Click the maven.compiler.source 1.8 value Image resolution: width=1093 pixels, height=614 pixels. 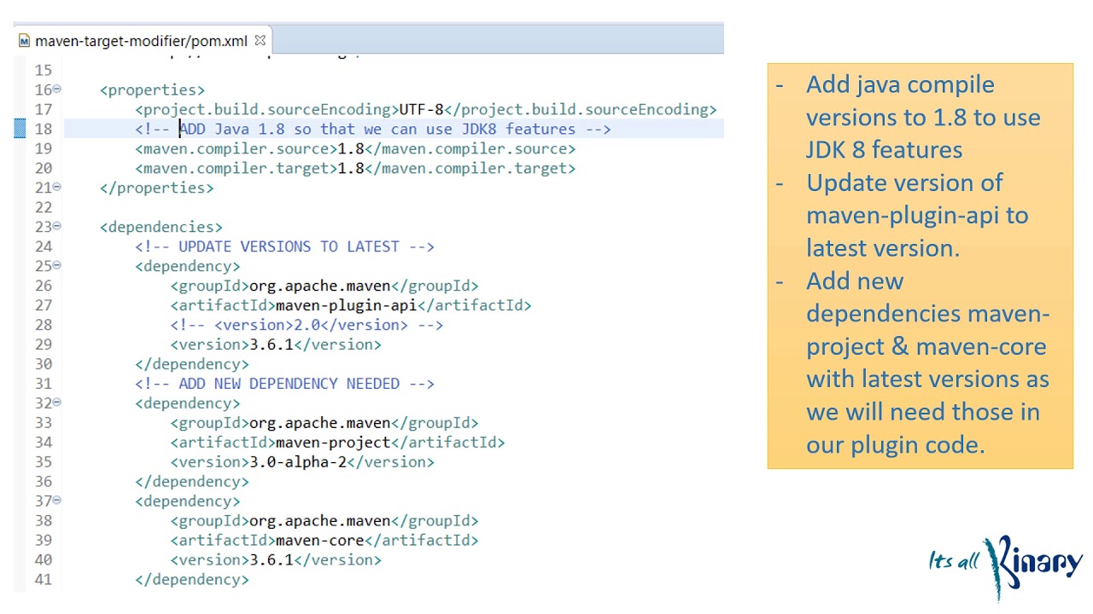351,148
